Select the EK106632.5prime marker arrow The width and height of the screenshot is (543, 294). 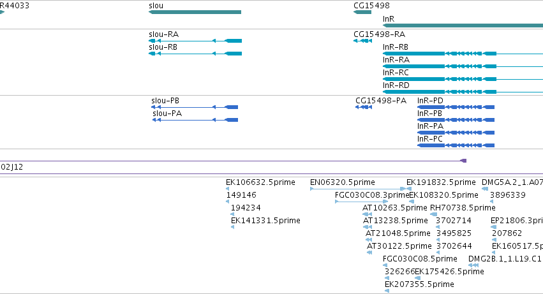(228, 189)
